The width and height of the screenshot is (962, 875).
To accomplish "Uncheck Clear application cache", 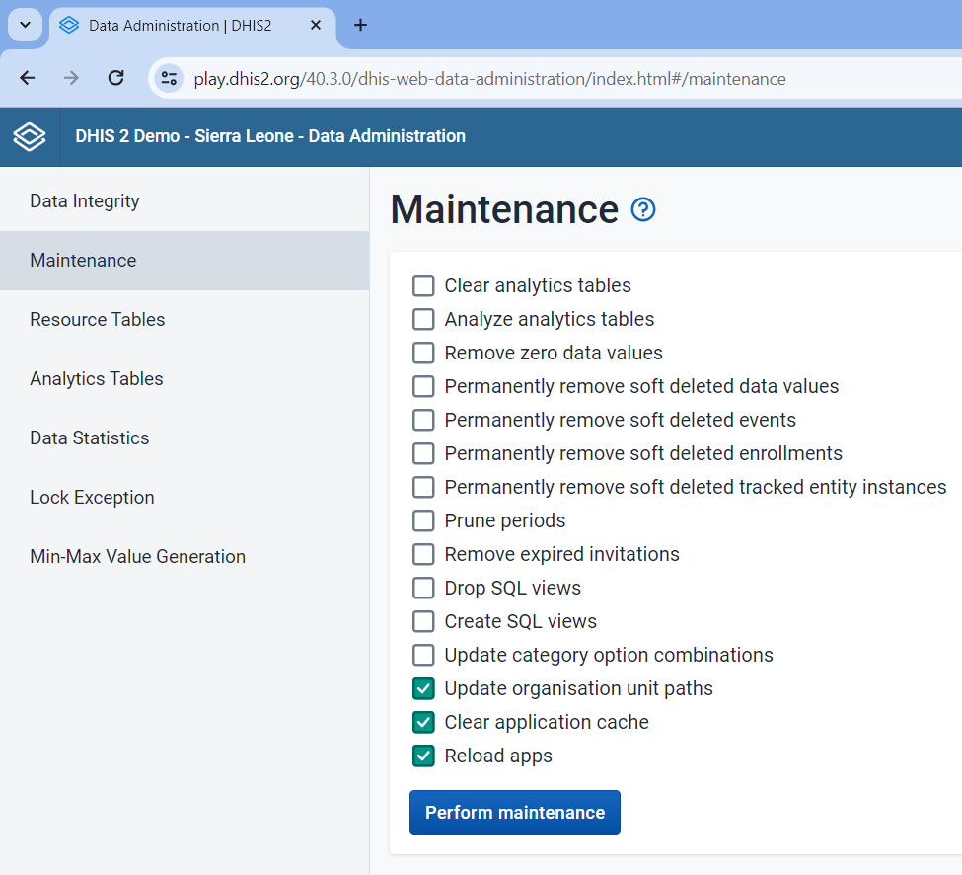I will (423, 722).
